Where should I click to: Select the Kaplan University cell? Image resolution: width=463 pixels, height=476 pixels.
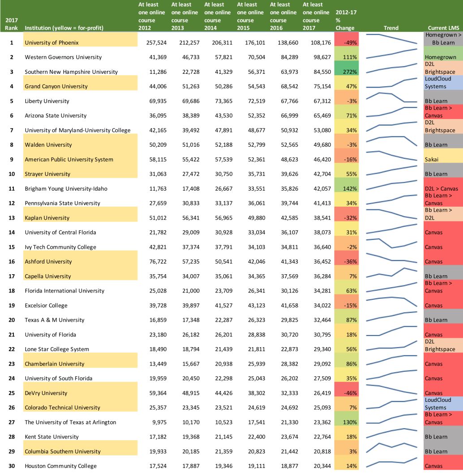click(x=80, y=214)
